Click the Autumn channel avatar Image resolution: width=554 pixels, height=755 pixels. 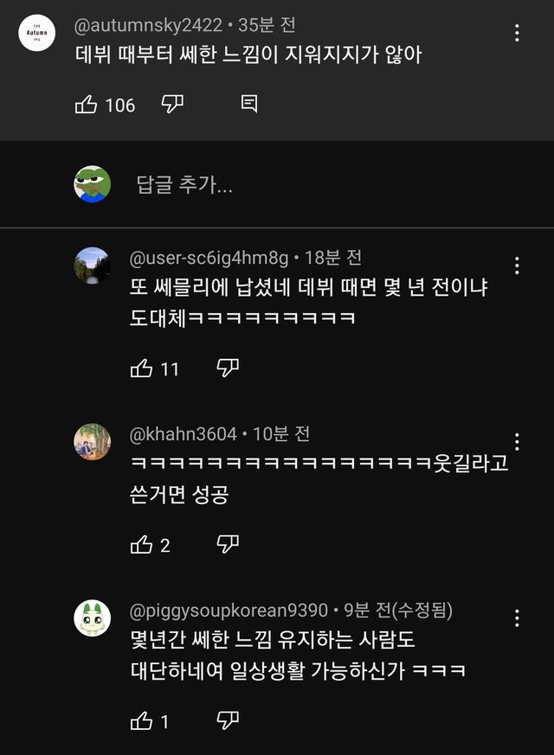(x=37, y=33)
